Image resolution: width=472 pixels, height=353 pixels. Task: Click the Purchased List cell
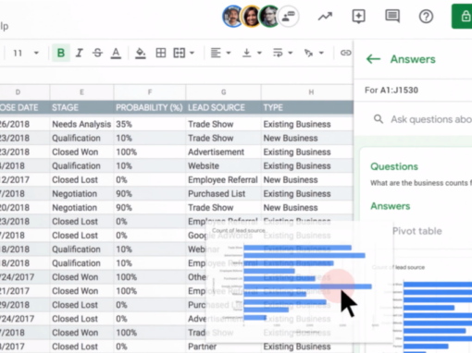(223, 194)
